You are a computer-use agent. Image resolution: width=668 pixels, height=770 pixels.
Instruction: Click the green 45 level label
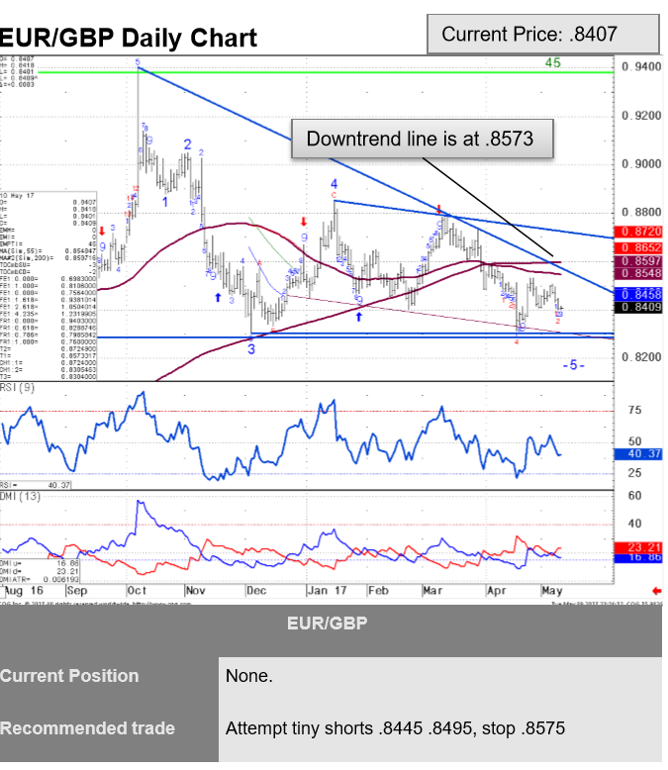553,63
